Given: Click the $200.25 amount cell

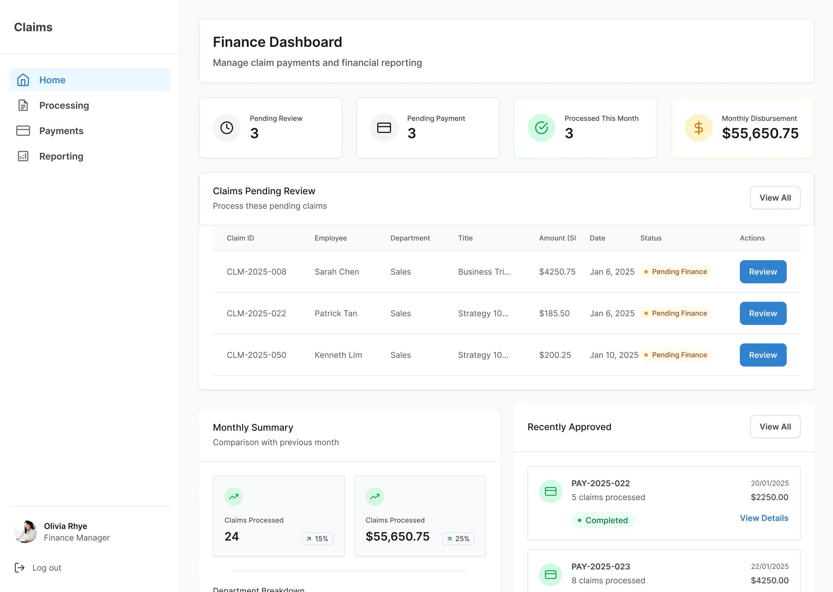Looking at the screenshot, I should tap(555, 355).
